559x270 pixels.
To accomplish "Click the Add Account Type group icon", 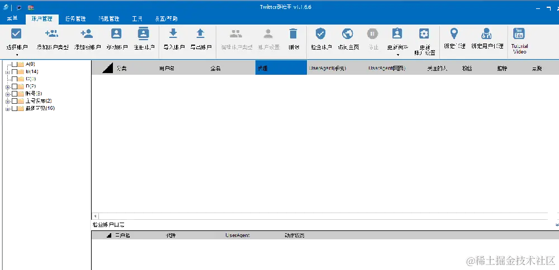I will [52, 34].
